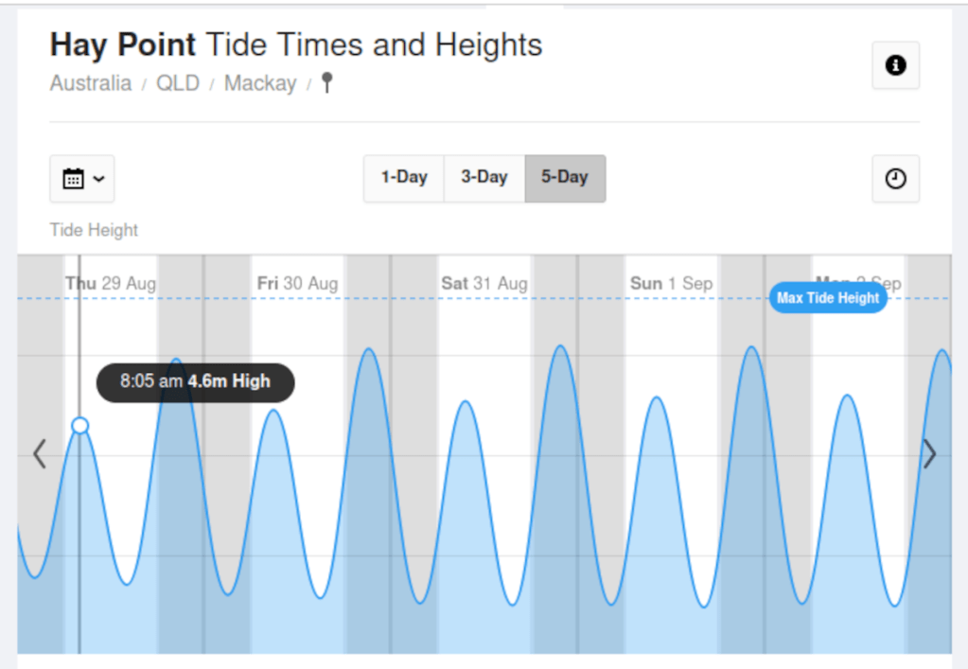
Task: Click the 8:05 am high tide marker
Action: click(x=80, y=426)
